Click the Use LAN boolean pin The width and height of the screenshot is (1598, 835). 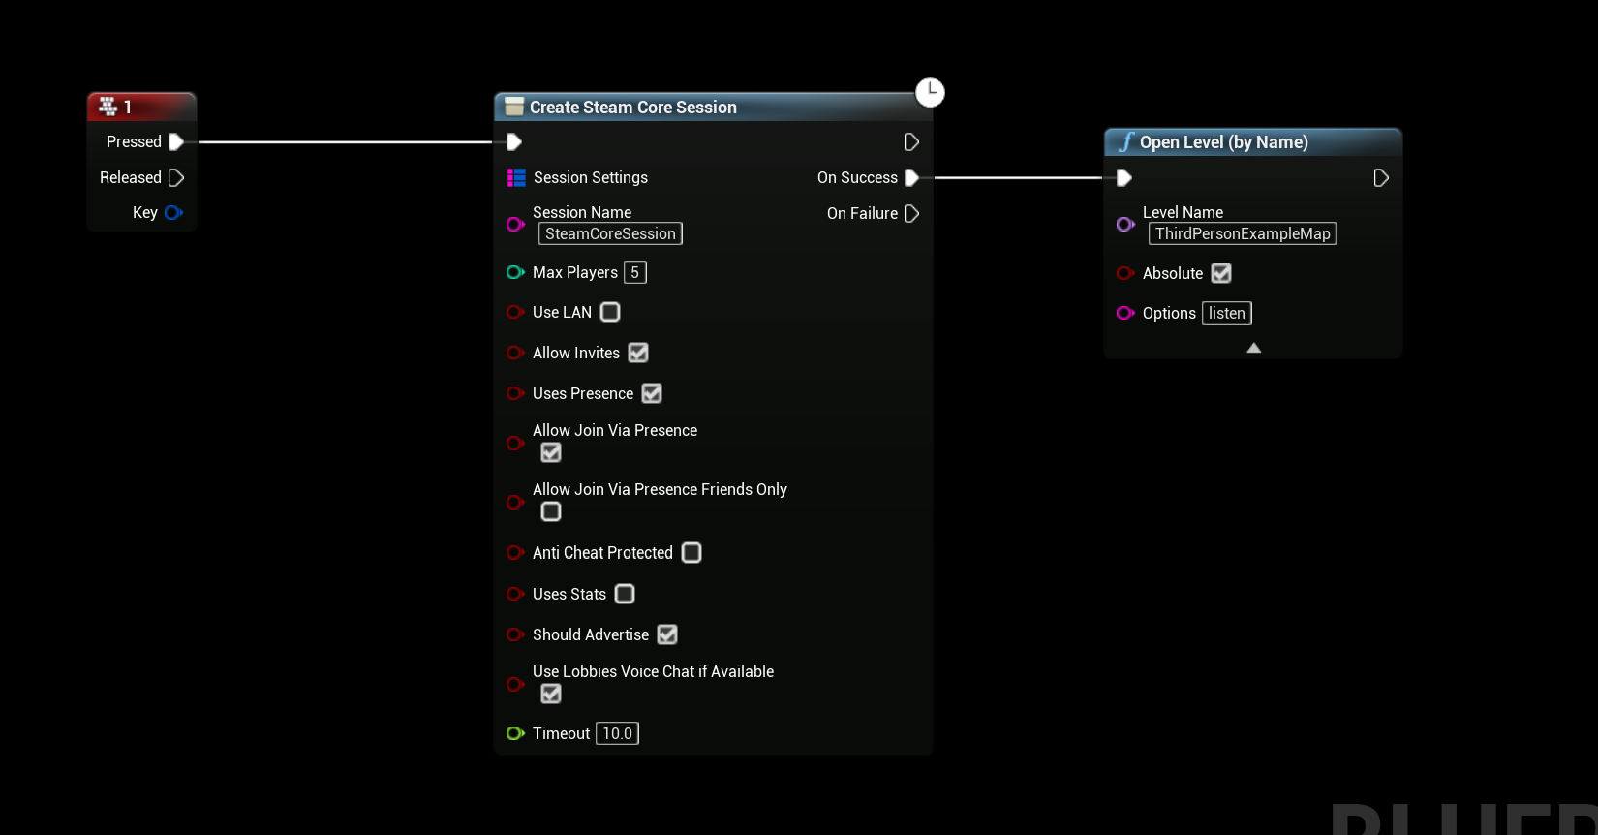[x=515, y=313]
